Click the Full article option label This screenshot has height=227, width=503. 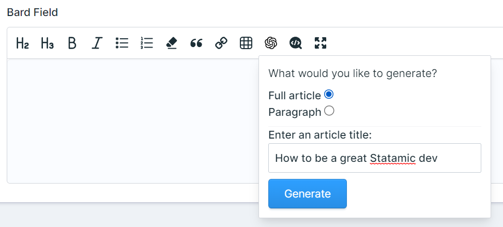pyautogui.click(x=295, y=96)
